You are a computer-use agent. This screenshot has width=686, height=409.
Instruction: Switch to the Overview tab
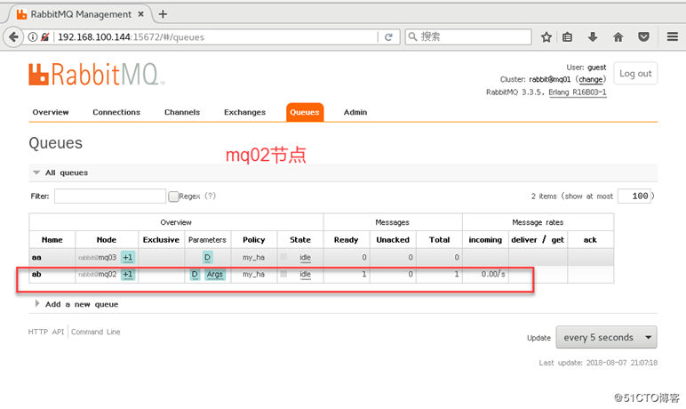click(51, 112)
